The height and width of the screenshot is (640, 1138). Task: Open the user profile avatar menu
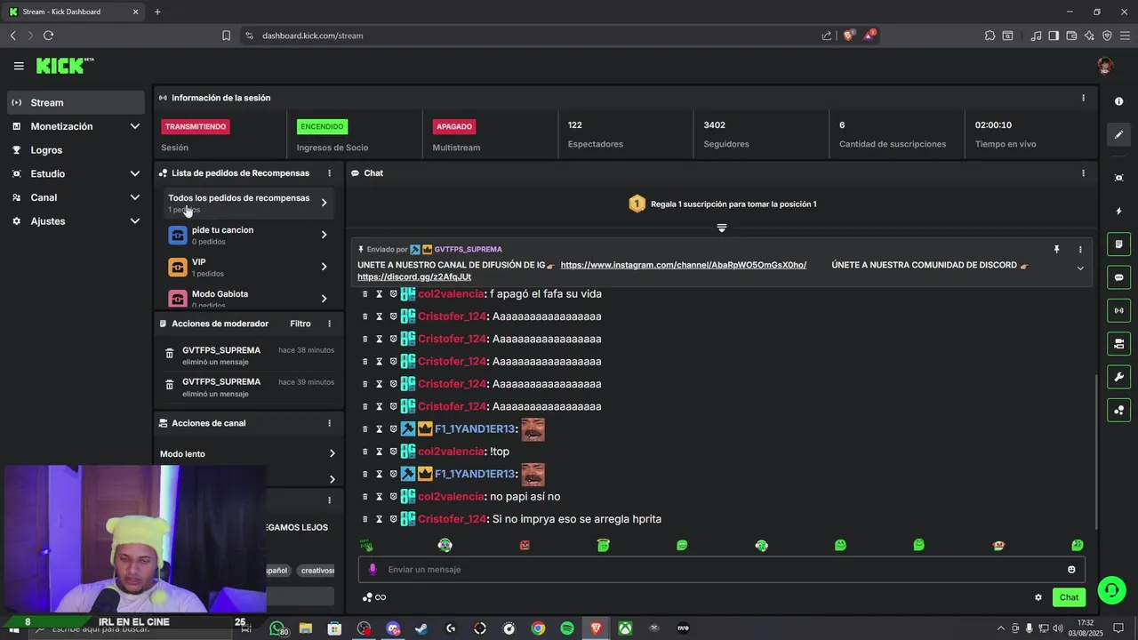[x=1105, y=66]
